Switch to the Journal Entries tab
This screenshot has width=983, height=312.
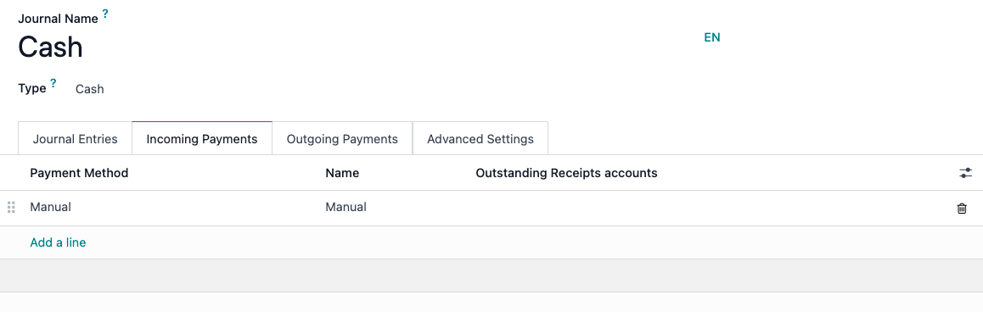pos(76,138)
